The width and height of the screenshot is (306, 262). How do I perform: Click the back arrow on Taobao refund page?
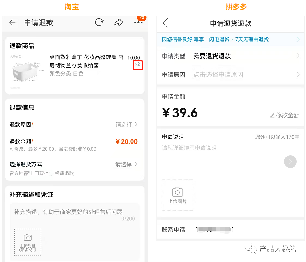(12, 22)
